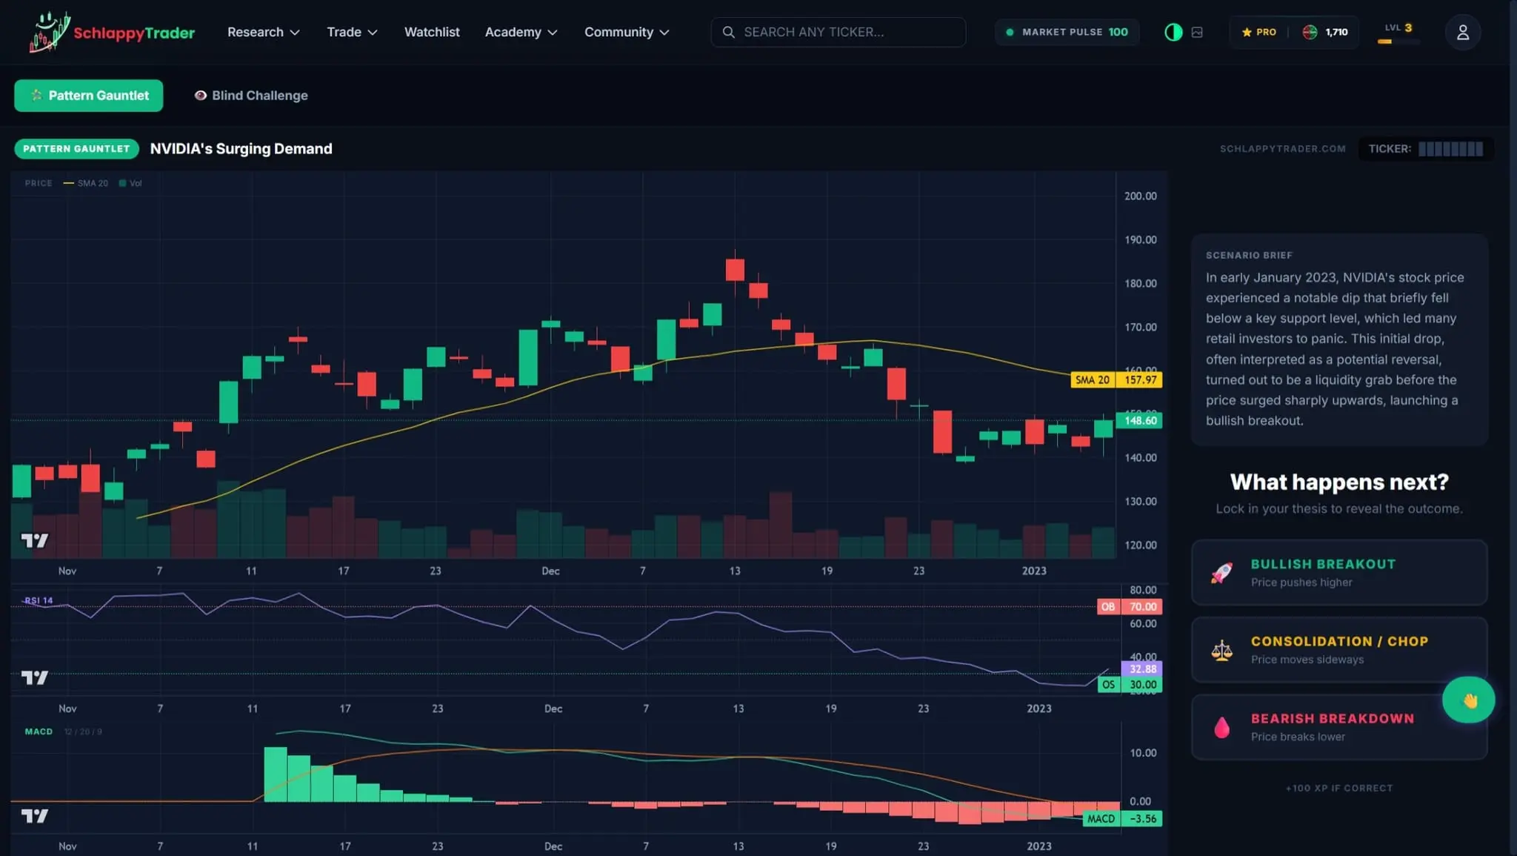Choose the Bullish Breakout option
The height and width of the screenshot is (856, 1517).
[x=1339, y=572]
